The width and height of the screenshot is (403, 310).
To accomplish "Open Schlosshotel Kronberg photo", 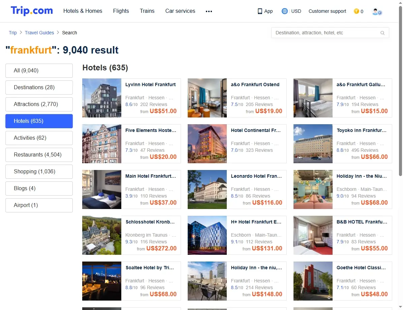I will 102,235.
